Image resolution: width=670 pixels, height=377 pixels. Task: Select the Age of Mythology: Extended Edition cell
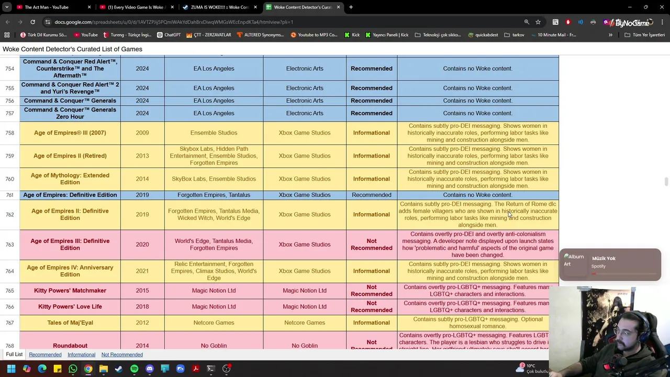pyautogui.click(x=70, y=179)
